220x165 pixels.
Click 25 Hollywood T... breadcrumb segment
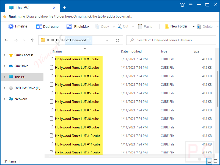[79, 40]
